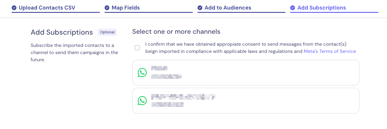Click the blurred name of the first channel
Viewport: 387px width, 129px height.
tap(159, 68)
